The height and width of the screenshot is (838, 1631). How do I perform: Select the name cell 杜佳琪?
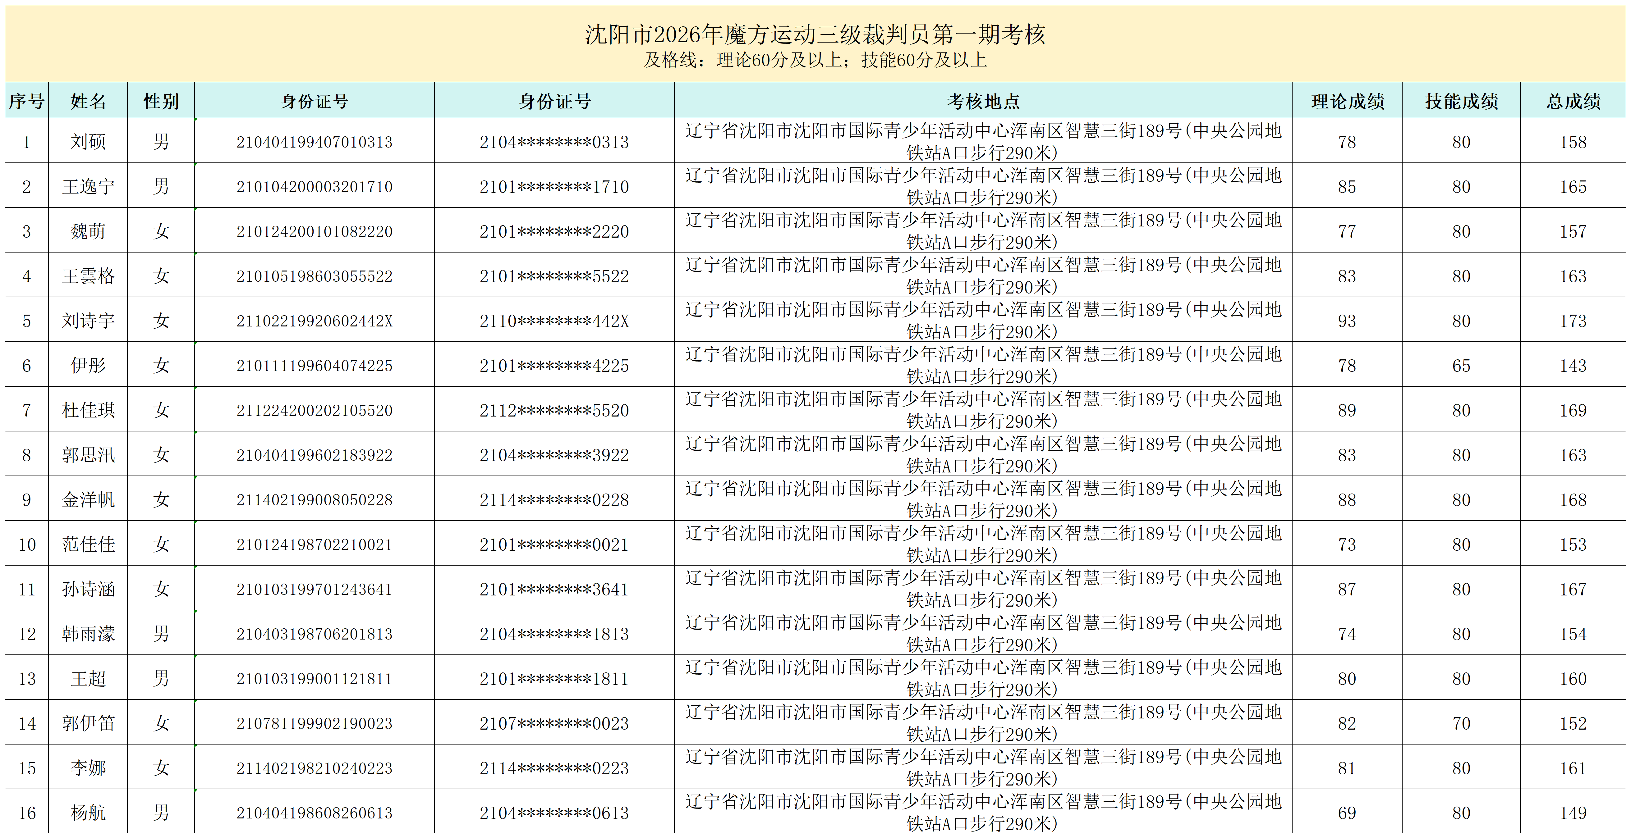(x=88, y=409)
